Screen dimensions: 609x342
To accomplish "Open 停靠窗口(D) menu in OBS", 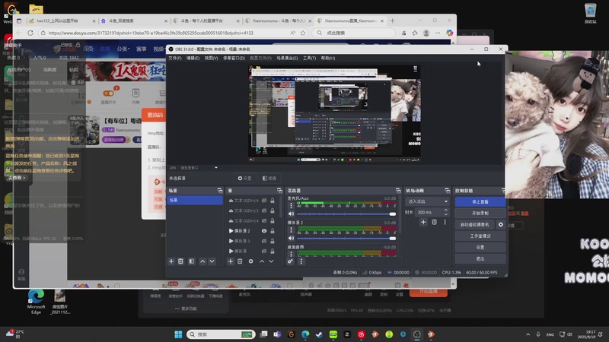I will pyautogui.click(x=234, y=59).
